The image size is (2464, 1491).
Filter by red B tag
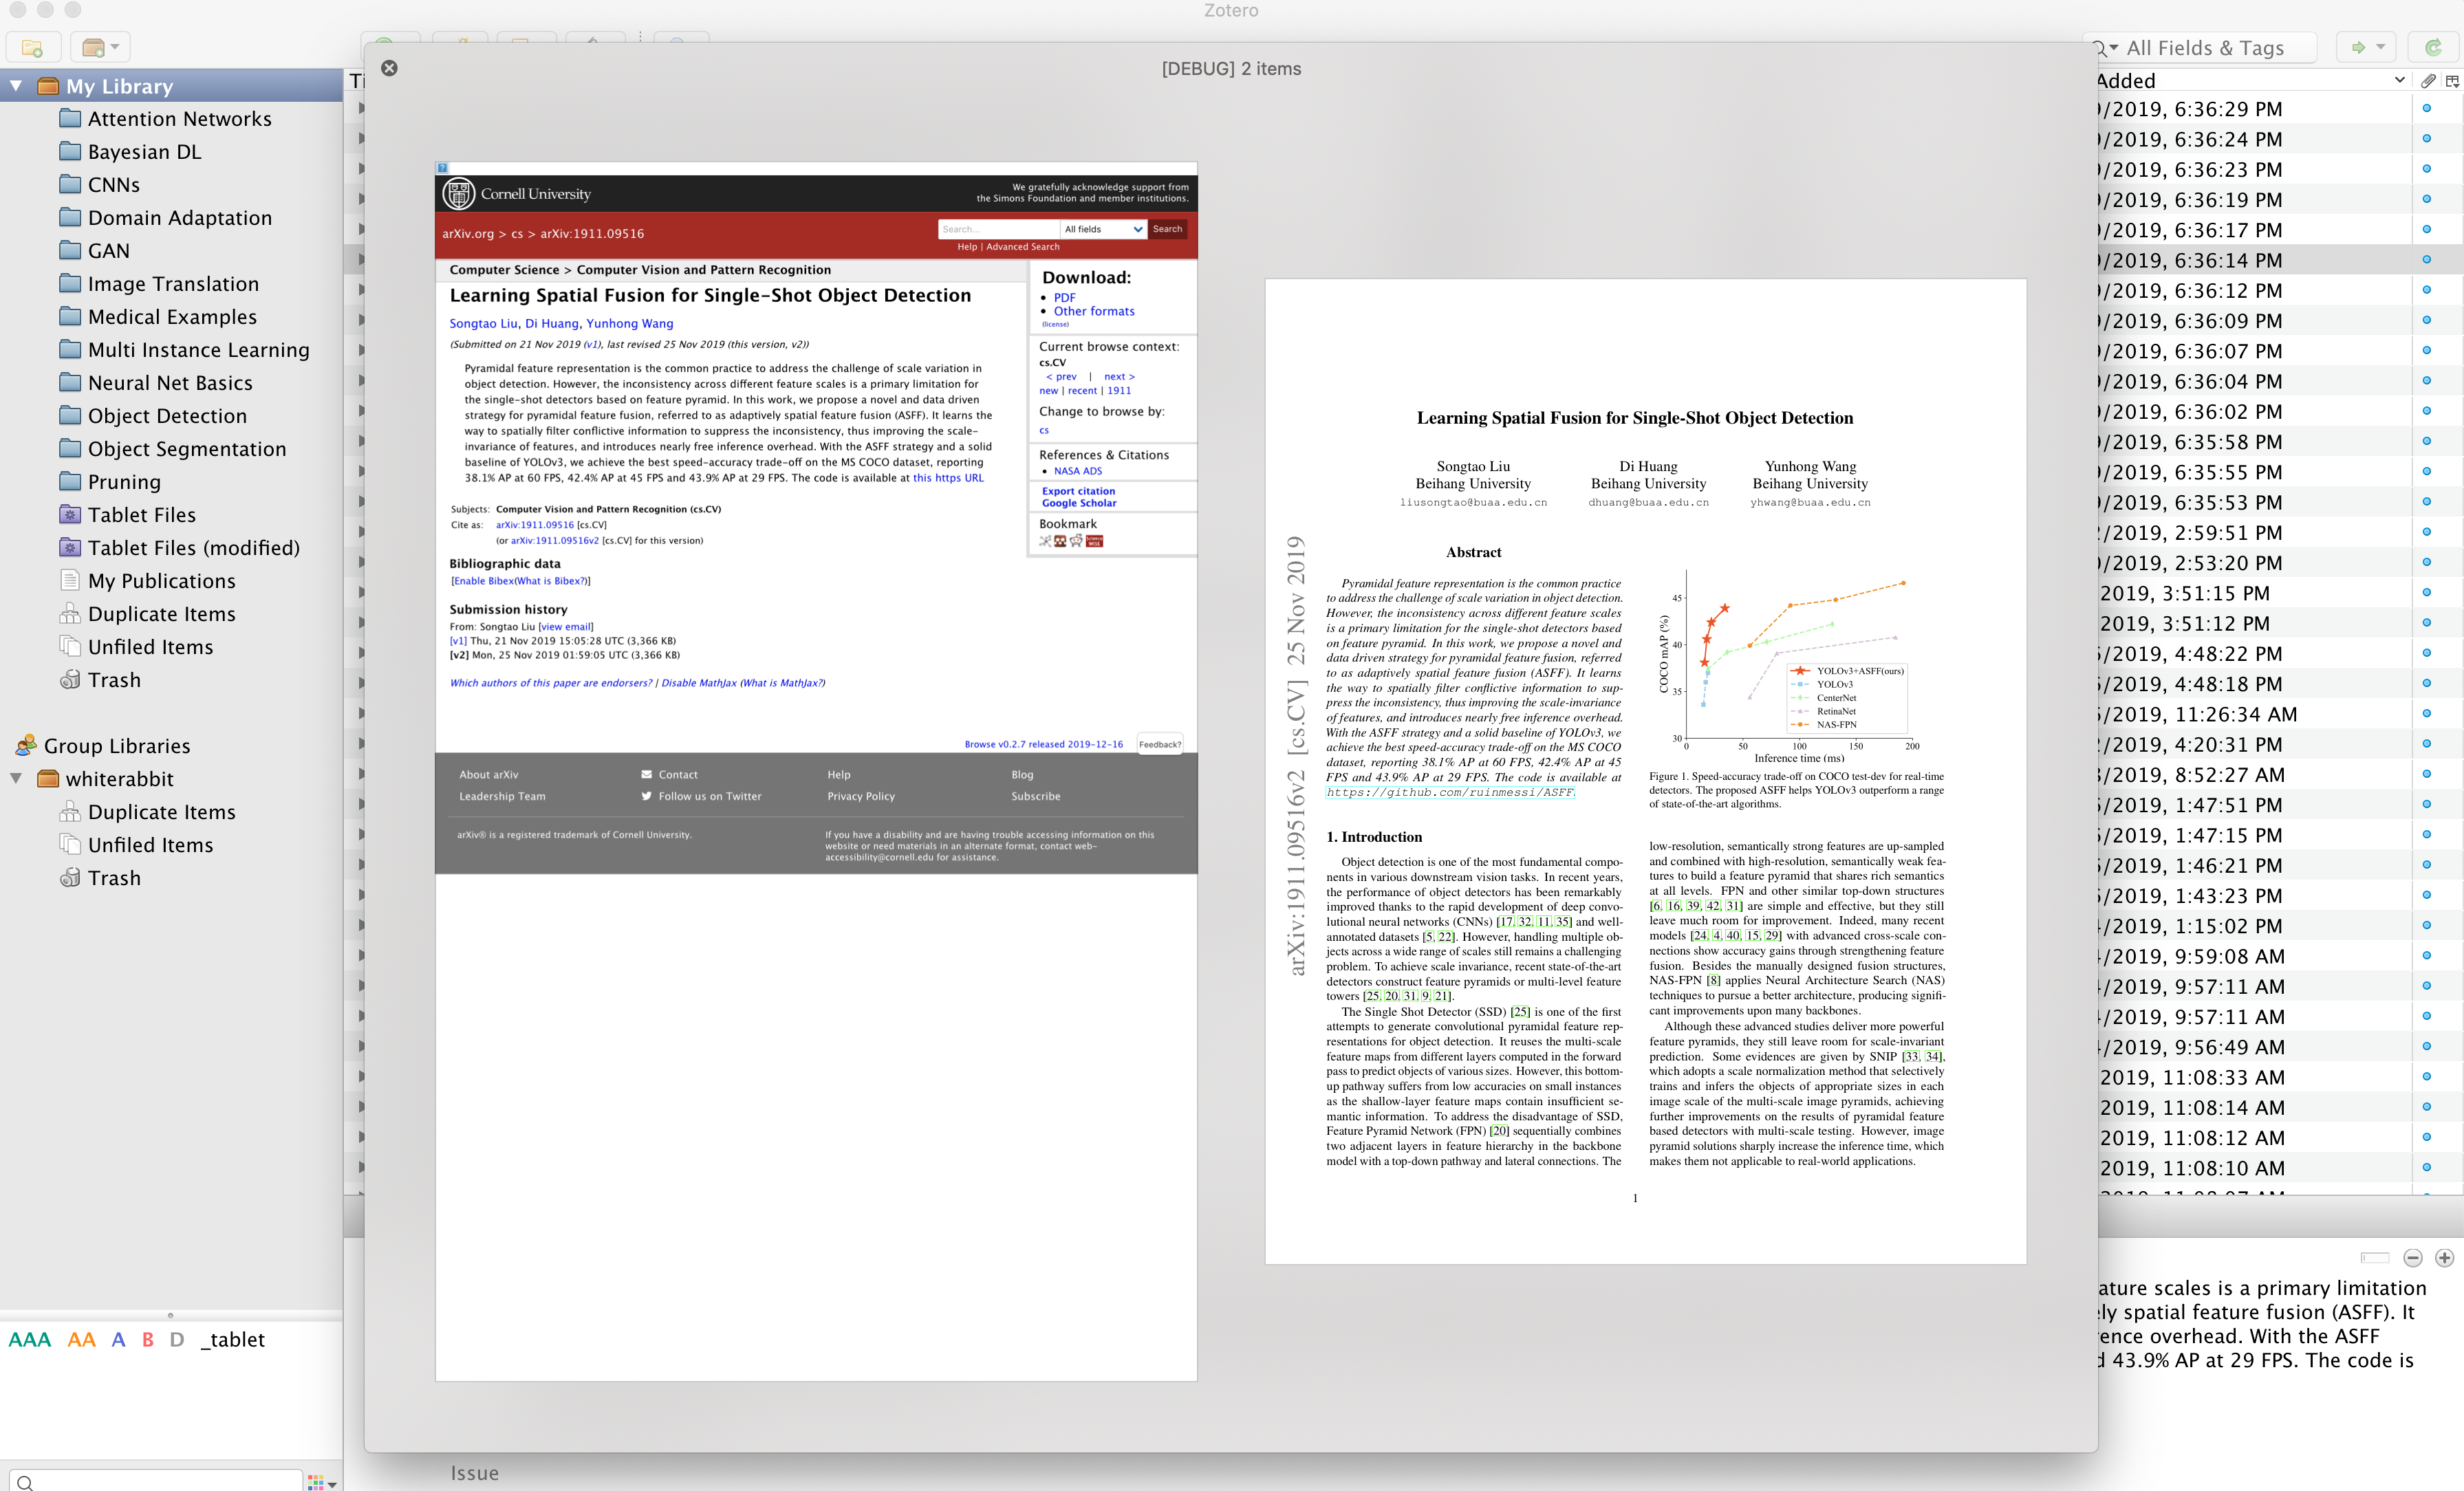[148, 1339]
